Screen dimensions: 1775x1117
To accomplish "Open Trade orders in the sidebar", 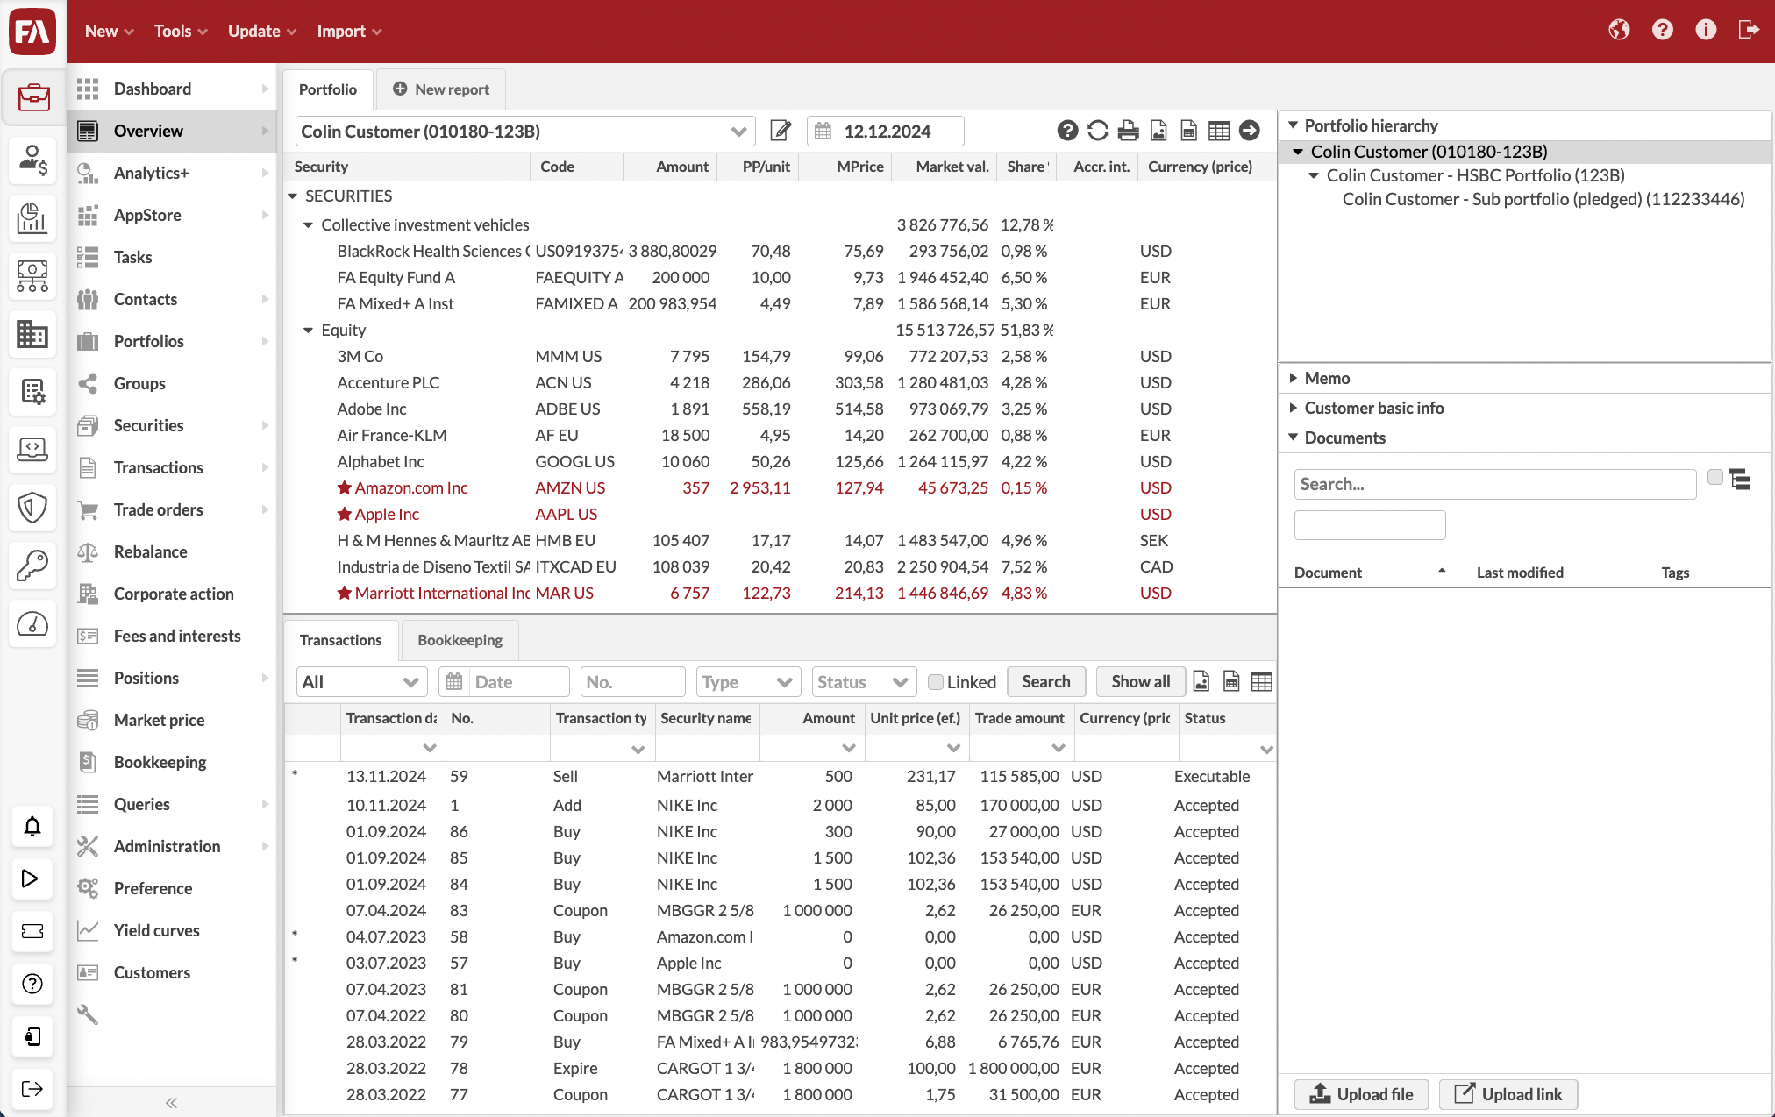I will (172, 509).
